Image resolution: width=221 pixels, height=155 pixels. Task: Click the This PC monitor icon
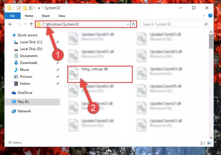tap(14, 102)
